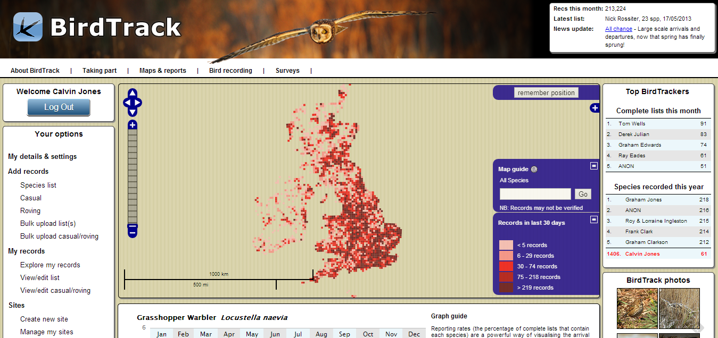Click the Add records heading
The width and height of the screenshot is (718, 338).
[28, 172]
